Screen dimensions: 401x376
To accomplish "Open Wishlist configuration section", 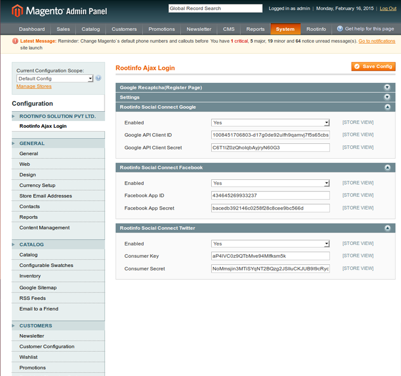I will pyautogui.click(x=58, y=357).
